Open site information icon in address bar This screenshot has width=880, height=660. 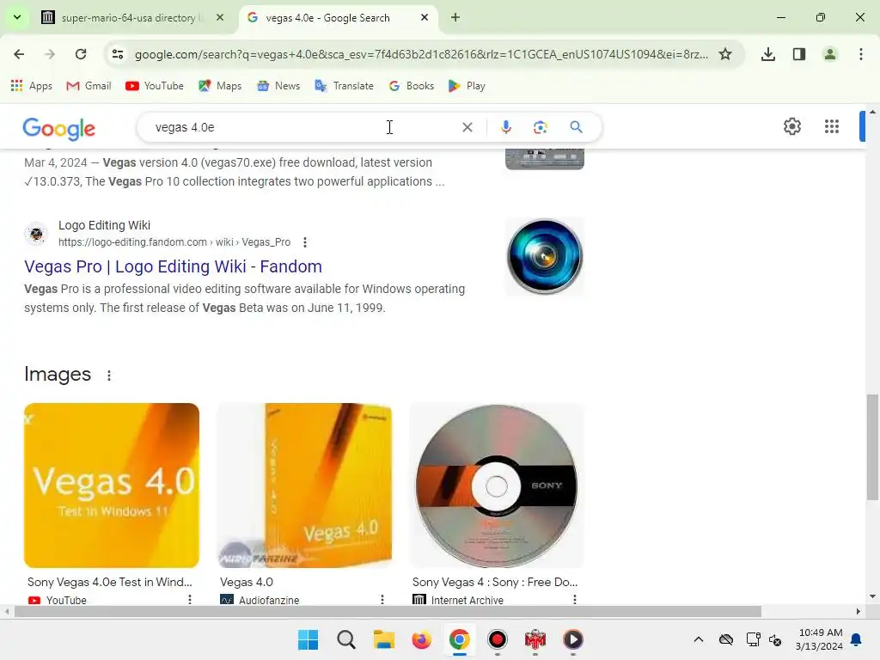pyautogui.click(x=118, y=54)
